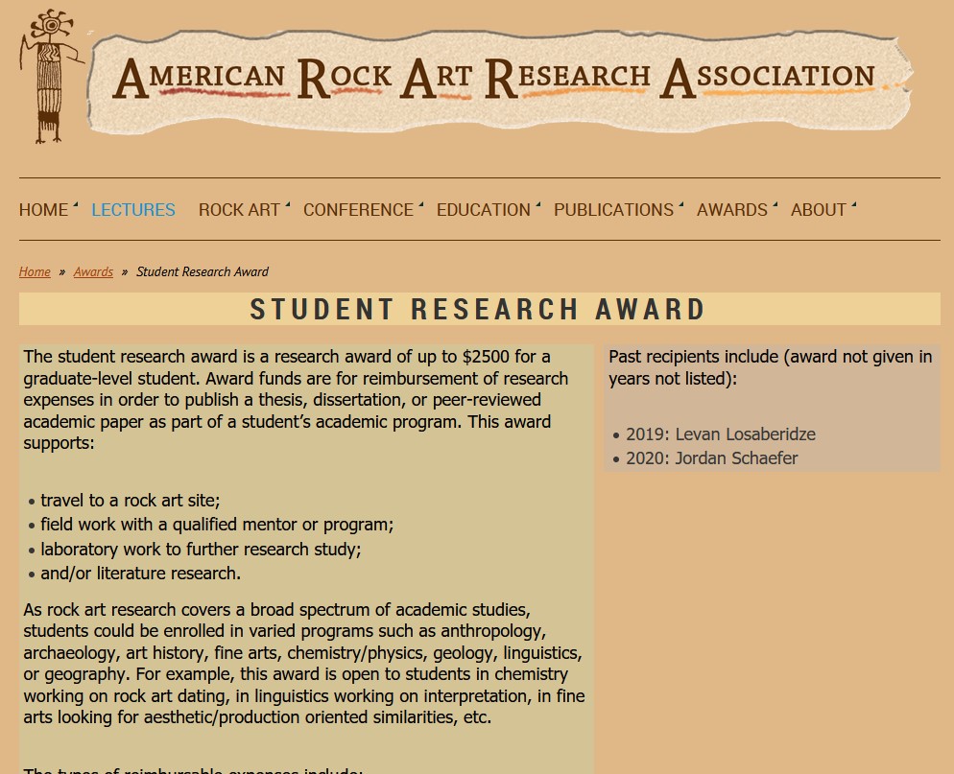Click the rock art figure logo
954x774 pixels.
49,79
